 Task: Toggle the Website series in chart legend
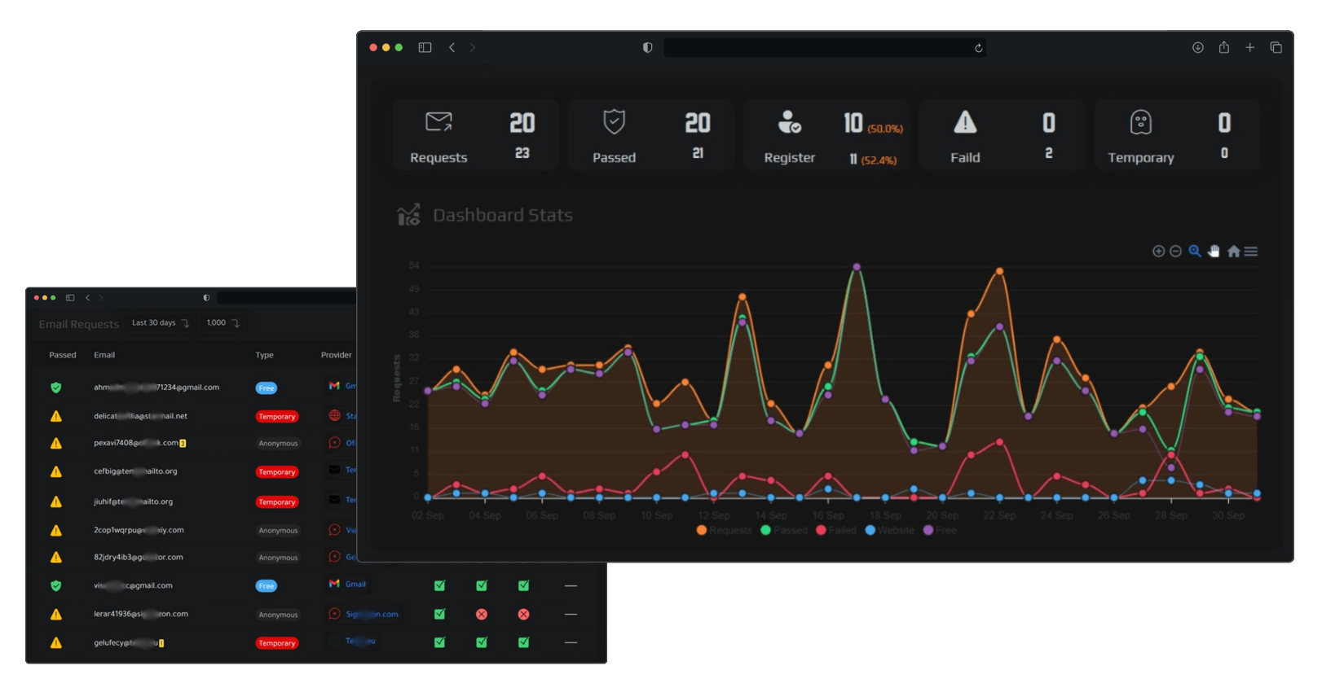(x=889, y=530)
